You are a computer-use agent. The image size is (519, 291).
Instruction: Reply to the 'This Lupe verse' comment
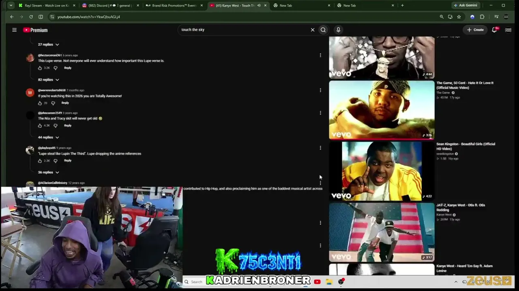(x=68, y=68)
